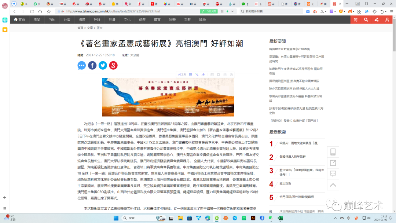The height and width of the screenshot is (223, 396).
Task: Open the 經濟 navigation menu item
Action: tap(112, 19)
